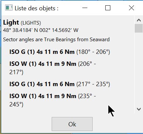Click the scrollbar up arrow
Viewport: 143px width, 134px height.
[139, 20]
